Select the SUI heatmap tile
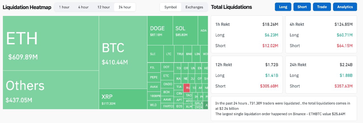The height and width of the screenshot is (123, 363). (155, 54)
